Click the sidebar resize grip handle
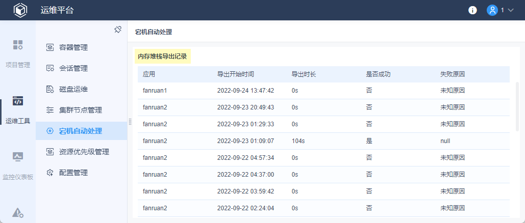 click(130, 122)
